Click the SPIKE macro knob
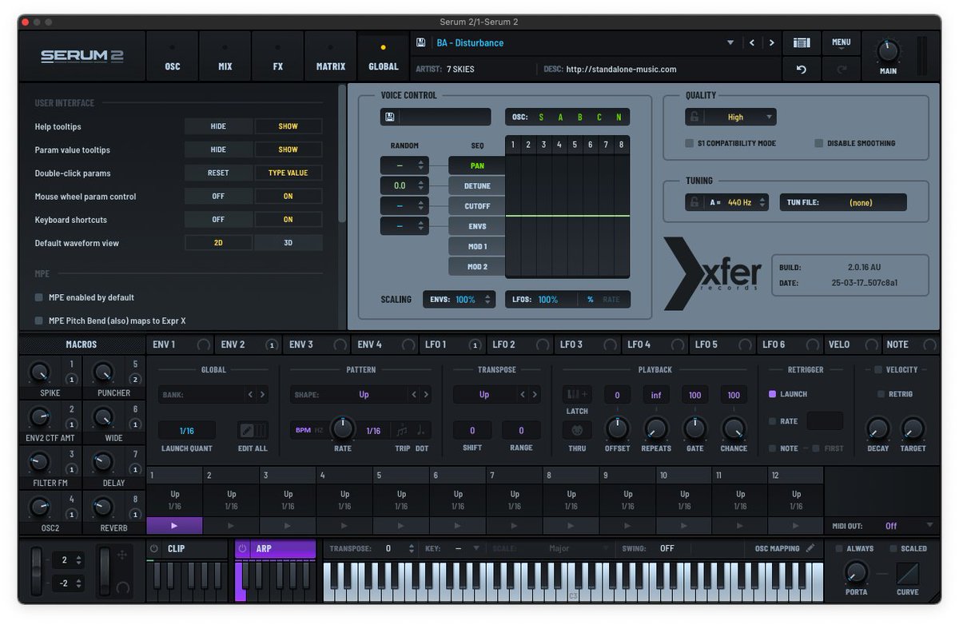 39,372
